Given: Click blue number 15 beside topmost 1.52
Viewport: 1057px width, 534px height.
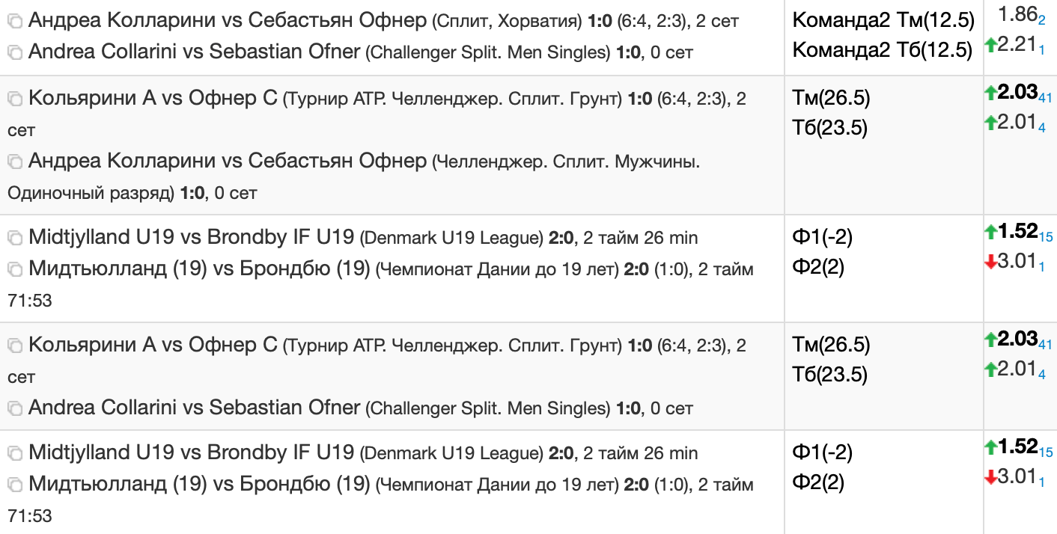Looking at the screenshot, I should [x=1046, y=237].
